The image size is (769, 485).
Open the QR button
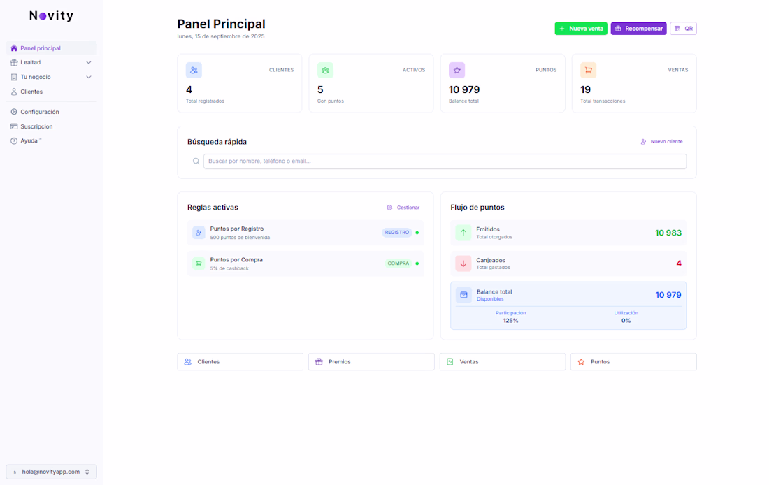683,29
